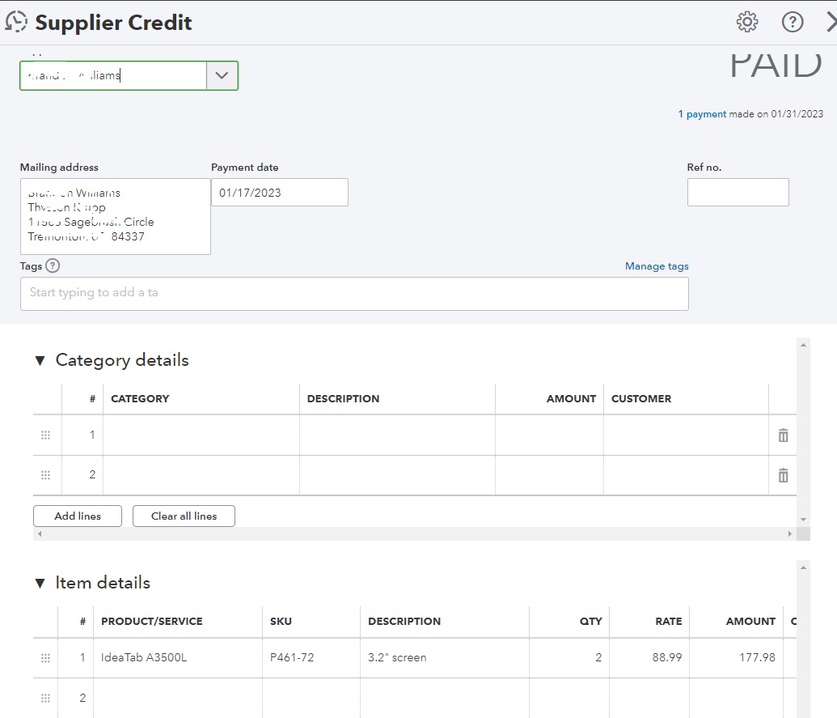Grab the drag handle of item row 1
This screenshot has width=837, height=718.
coord(46,657)
